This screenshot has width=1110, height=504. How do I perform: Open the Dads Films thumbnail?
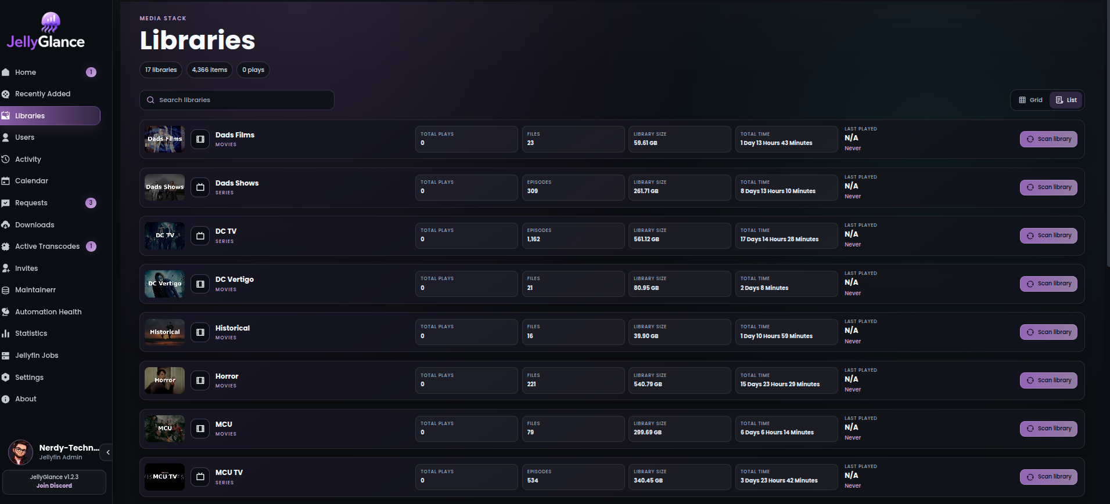pos(164,139)
